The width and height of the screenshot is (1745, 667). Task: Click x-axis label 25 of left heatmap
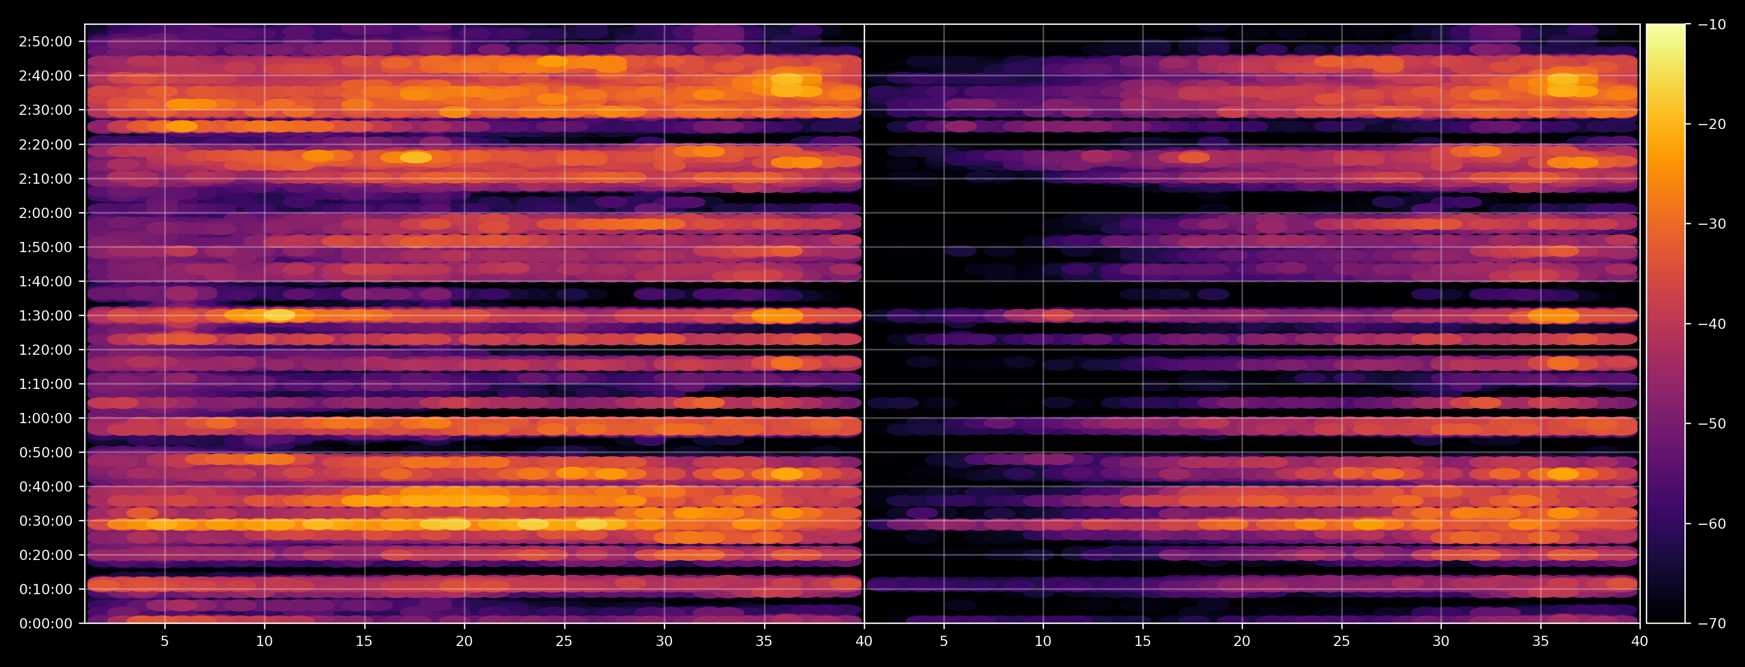click(x=564, y=641)
